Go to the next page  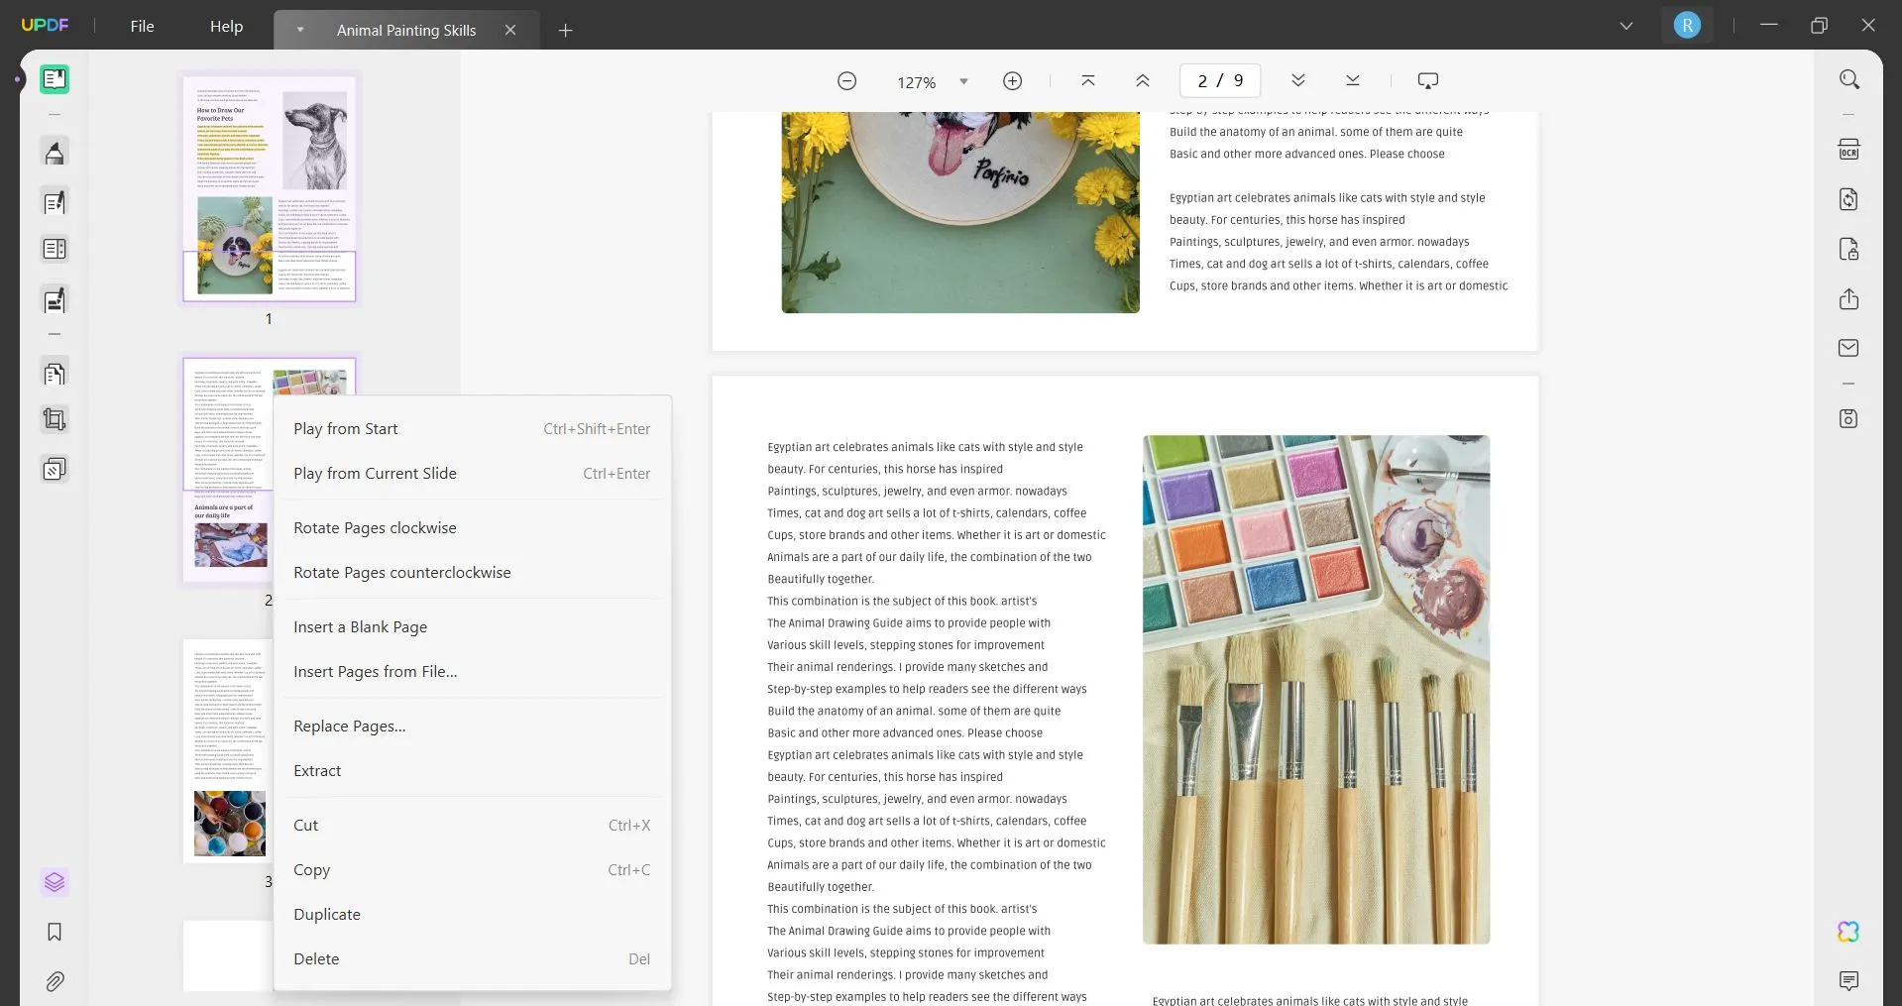coord(1298,81)
